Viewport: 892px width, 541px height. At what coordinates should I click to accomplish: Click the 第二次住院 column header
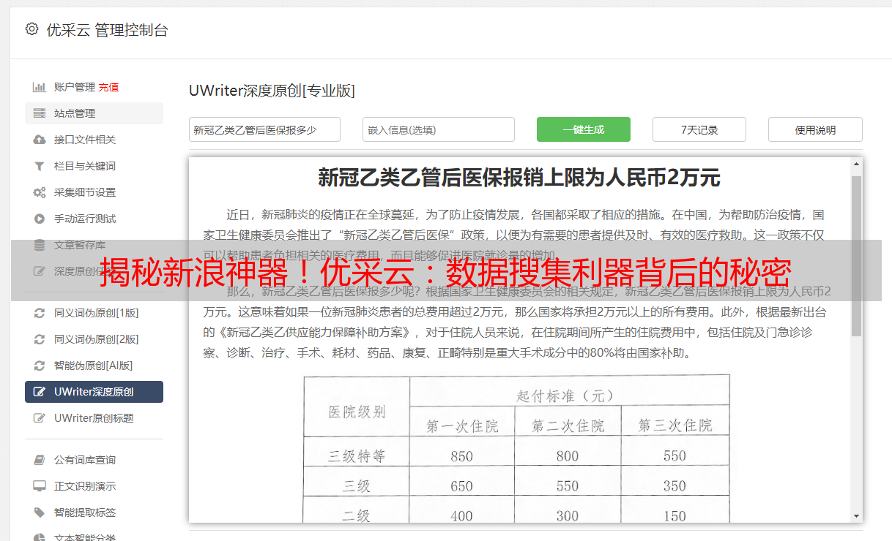(568, 425)
